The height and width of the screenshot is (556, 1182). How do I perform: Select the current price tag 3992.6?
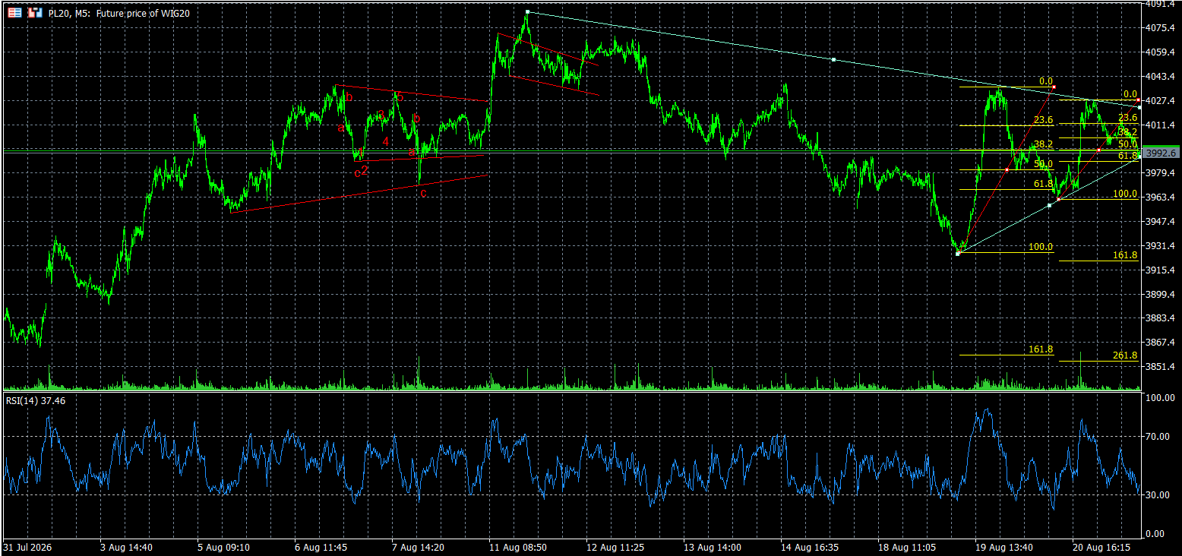click(1161, 153)
